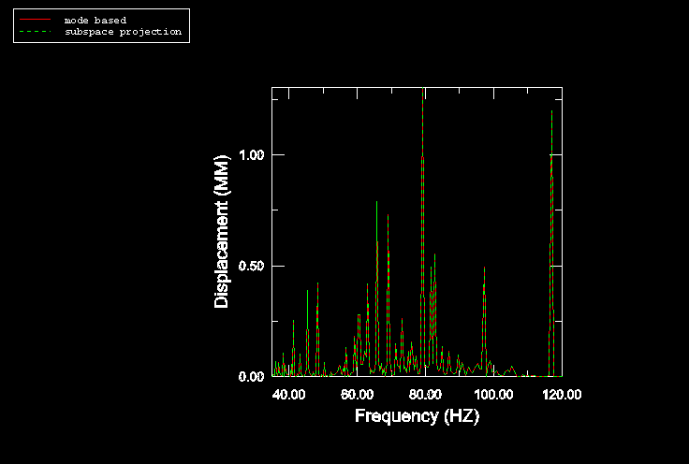Click the vertical Displacement (MM) axis title
689x464 pixels.
222,232
